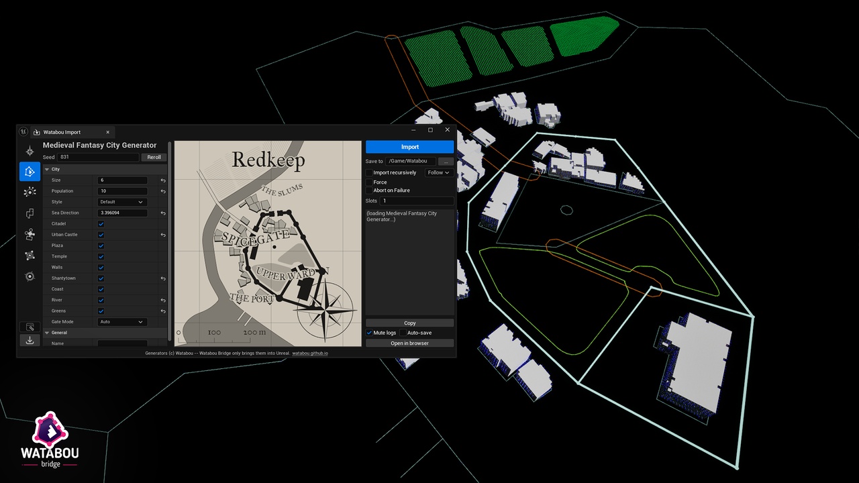Image resolution: width=859 pixels, height=483 pixels.
Task: Reset the Population value to default
Action: pos(163,191)
